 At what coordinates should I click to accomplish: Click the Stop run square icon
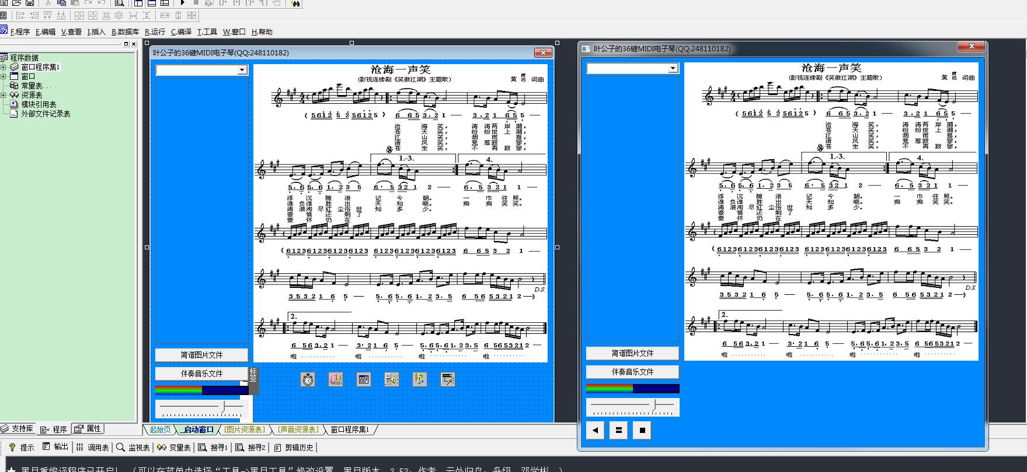[196, 3]
